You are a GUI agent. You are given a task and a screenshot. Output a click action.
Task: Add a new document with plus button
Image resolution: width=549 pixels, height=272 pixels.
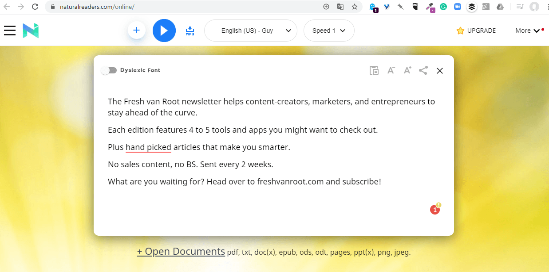pyautogui.click(x=137, y=31)
